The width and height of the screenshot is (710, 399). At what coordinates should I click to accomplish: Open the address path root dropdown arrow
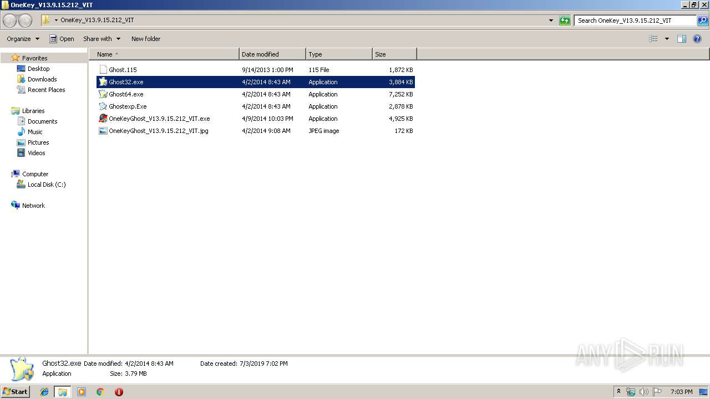coord(56,21)
